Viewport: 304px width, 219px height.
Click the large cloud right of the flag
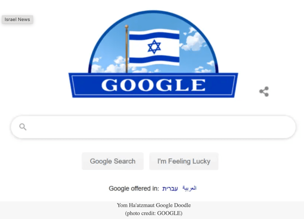click(193, 42)
